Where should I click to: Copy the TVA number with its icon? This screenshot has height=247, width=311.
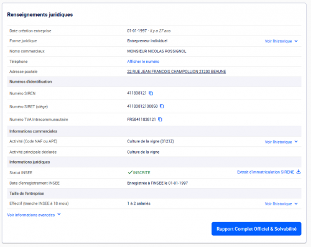tap(160, 119)
